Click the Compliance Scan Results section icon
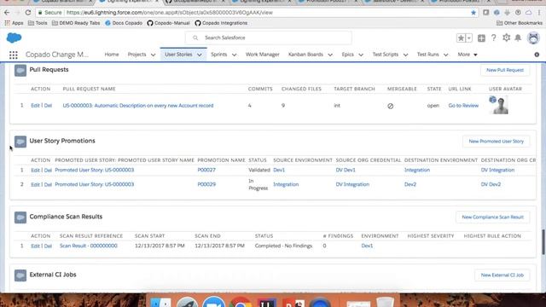 tap(20, 217)
